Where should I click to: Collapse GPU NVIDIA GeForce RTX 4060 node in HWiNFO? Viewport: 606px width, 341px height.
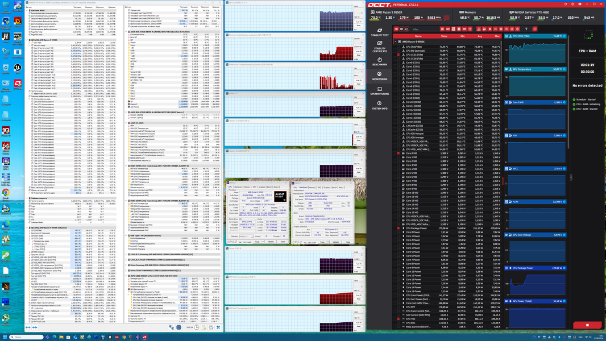[126, 276]
